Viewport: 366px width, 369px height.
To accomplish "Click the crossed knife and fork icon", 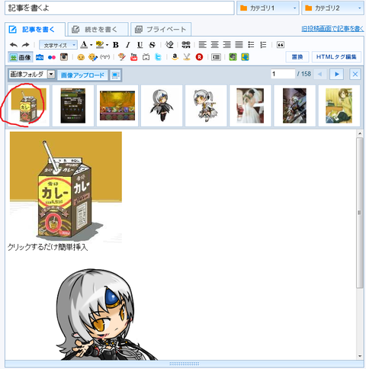I will [187, 57].
